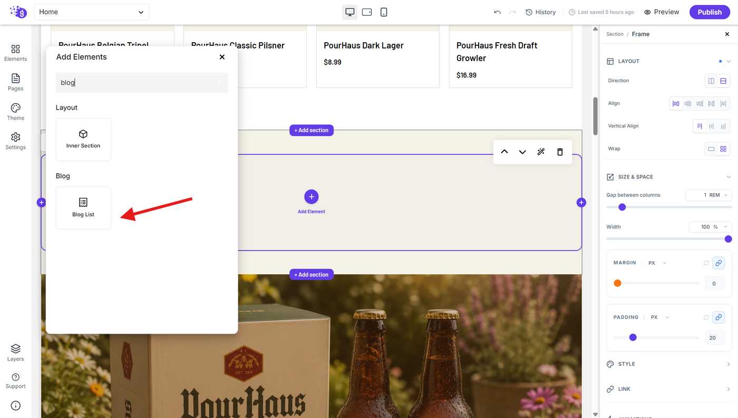The height and width of the screenshot is (418, 738).
Task: Open the Home page dropdown
Action: 91,12
